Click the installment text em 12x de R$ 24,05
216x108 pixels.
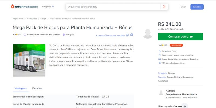pos(171,29)
